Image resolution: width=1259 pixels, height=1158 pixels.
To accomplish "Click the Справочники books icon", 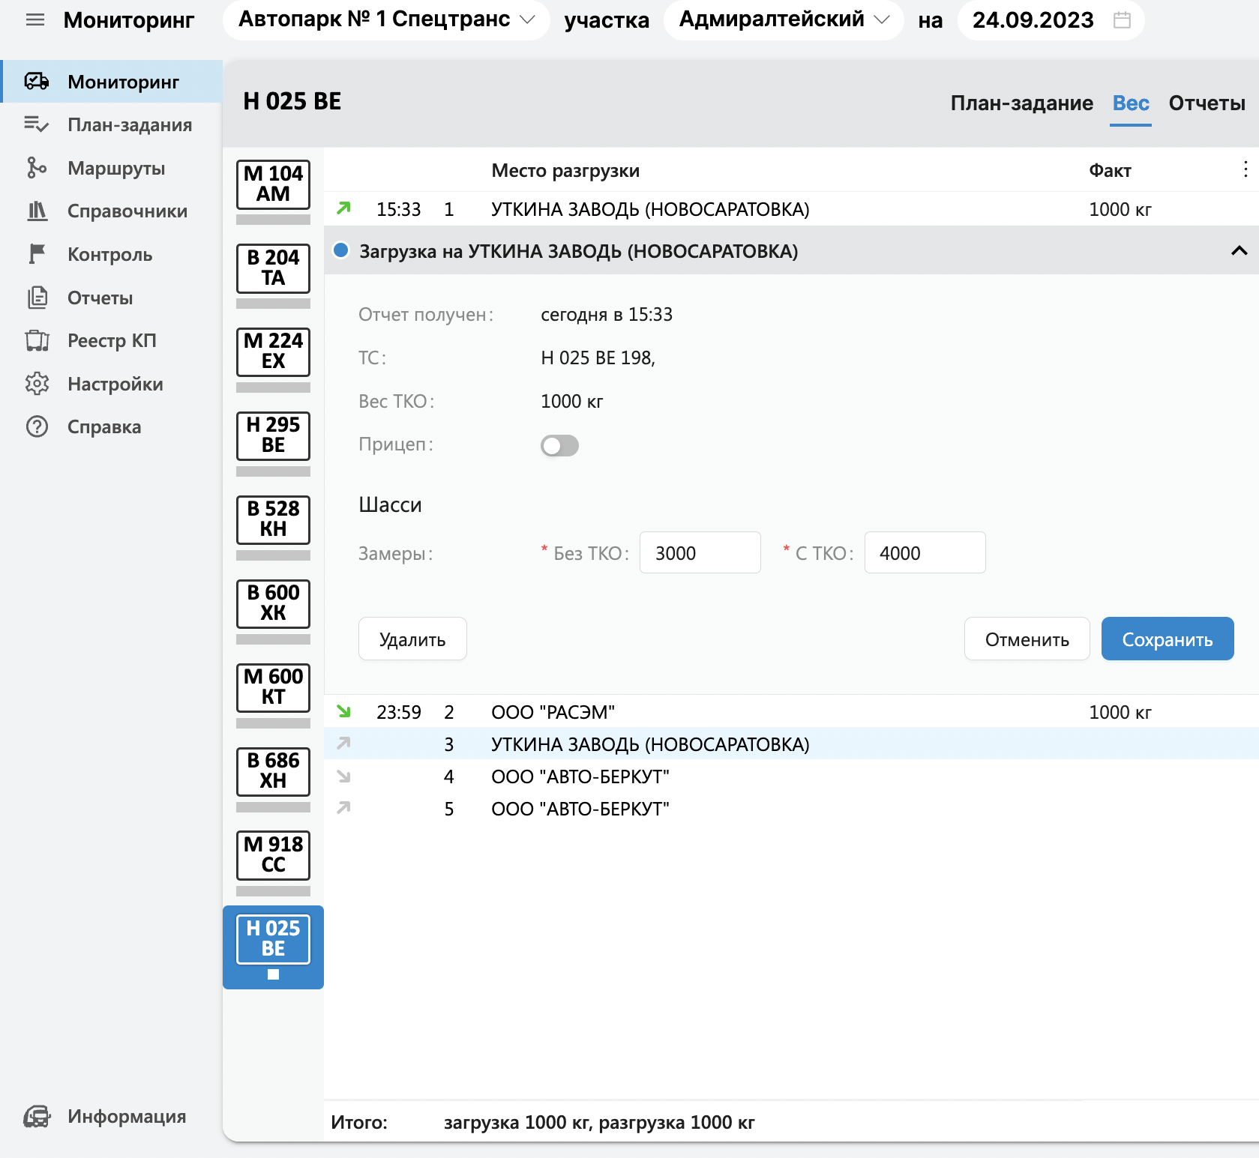I will pos(36,211).
